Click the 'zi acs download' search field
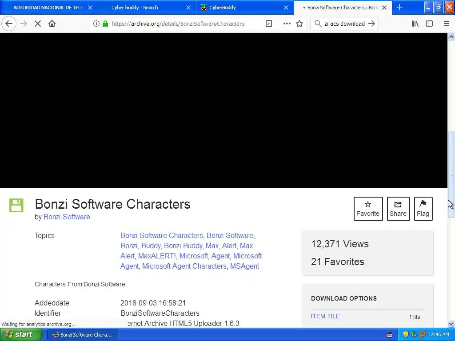 pos(344,24)
